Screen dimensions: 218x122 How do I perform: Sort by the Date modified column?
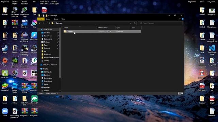pos(106,28)
